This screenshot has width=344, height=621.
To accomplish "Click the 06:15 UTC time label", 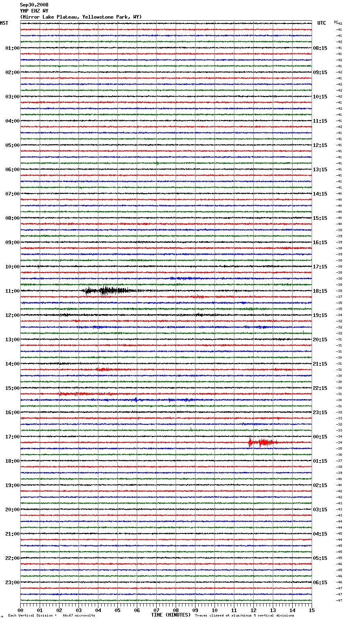I will pos(320,583).
